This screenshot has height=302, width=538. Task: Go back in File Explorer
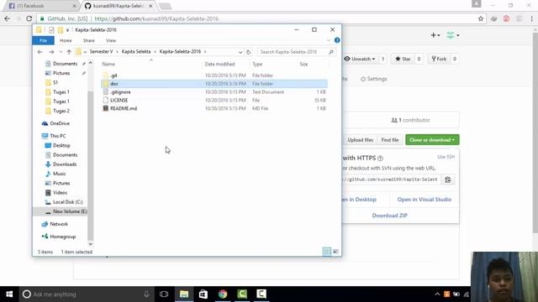[40, 52]
